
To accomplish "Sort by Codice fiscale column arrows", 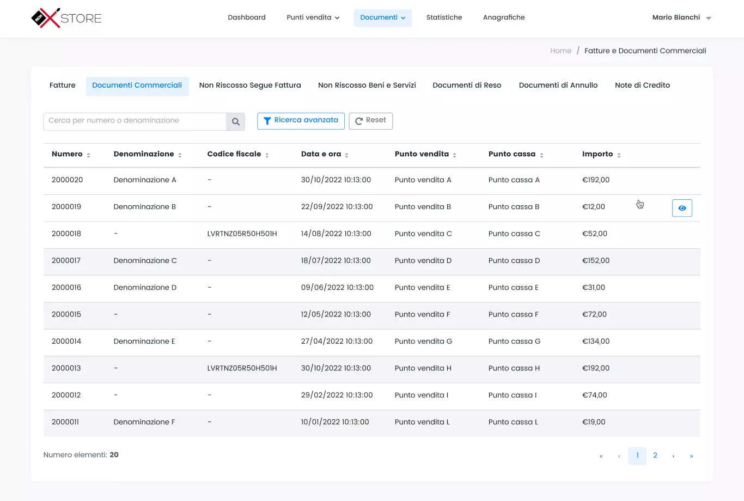I will click(267, 155).
